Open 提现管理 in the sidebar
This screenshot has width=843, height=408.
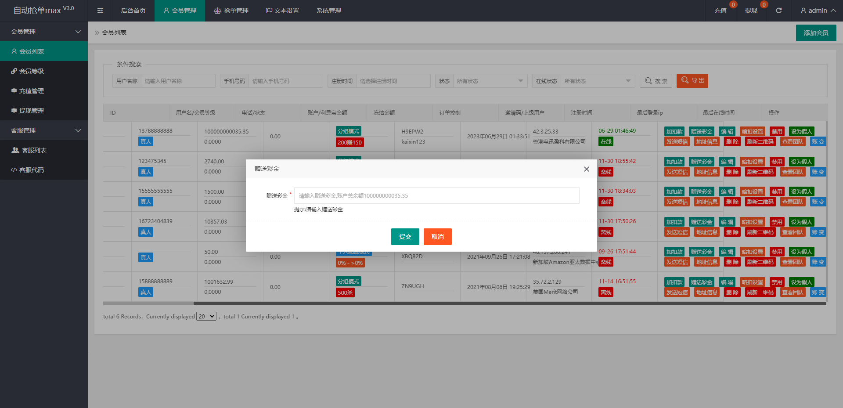[32, 111]
